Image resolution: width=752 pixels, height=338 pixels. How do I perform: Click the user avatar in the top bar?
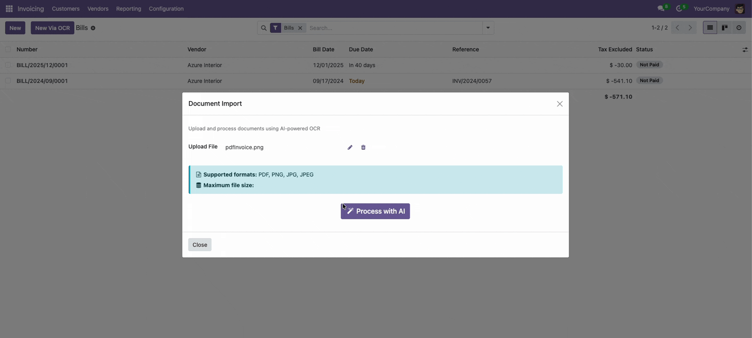[x=740, y=9]
